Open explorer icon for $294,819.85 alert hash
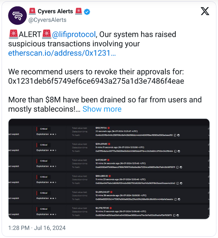 (179, 151)
